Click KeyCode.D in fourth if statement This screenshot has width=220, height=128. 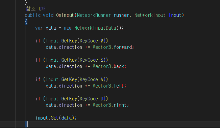click(x=92, y=99)
